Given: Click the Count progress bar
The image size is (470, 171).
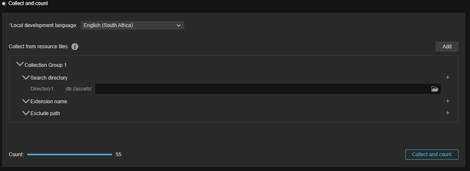Looking at the screenshot, I should (x=69, y=154).
